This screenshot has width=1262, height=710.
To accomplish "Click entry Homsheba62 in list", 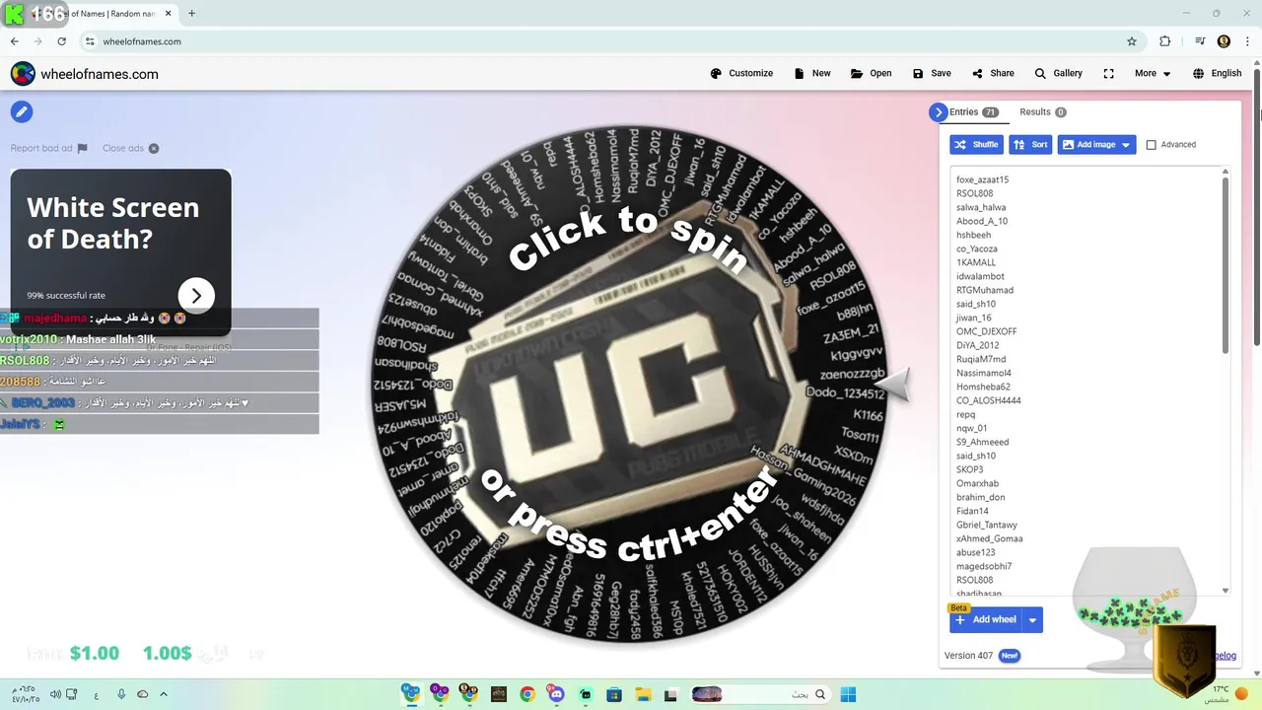I will pos(983,387).
